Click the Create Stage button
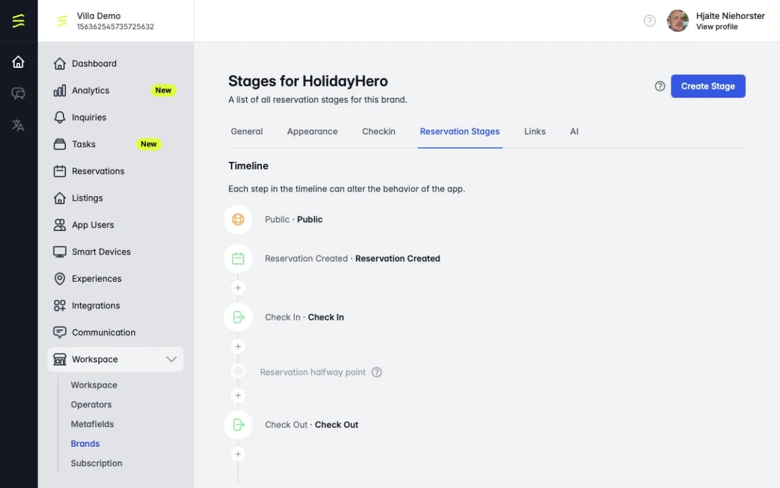The image size is (780, 488). point(708,86)
